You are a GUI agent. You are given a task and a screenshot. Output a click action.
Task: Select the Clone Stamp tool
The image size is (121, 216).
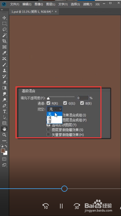click(4, 71)
